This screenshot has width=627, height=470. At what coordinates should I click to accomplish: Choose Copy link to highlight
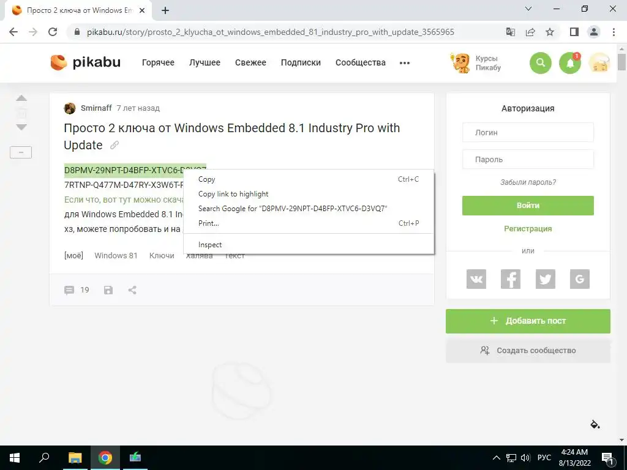point(309,194)
